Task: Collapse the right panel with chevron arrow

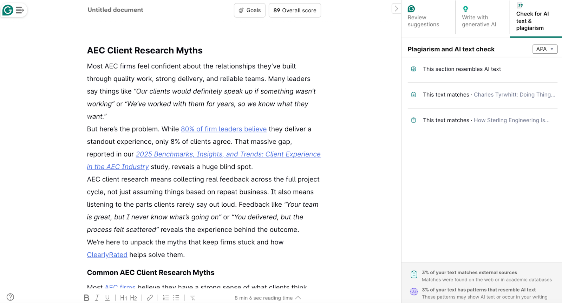Action: pos(396,9)
